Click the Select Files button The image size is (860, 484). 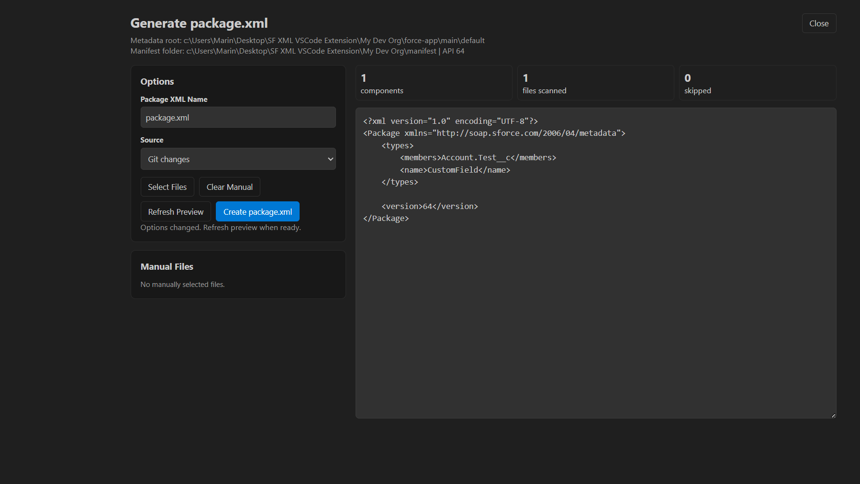click(167, 187)
